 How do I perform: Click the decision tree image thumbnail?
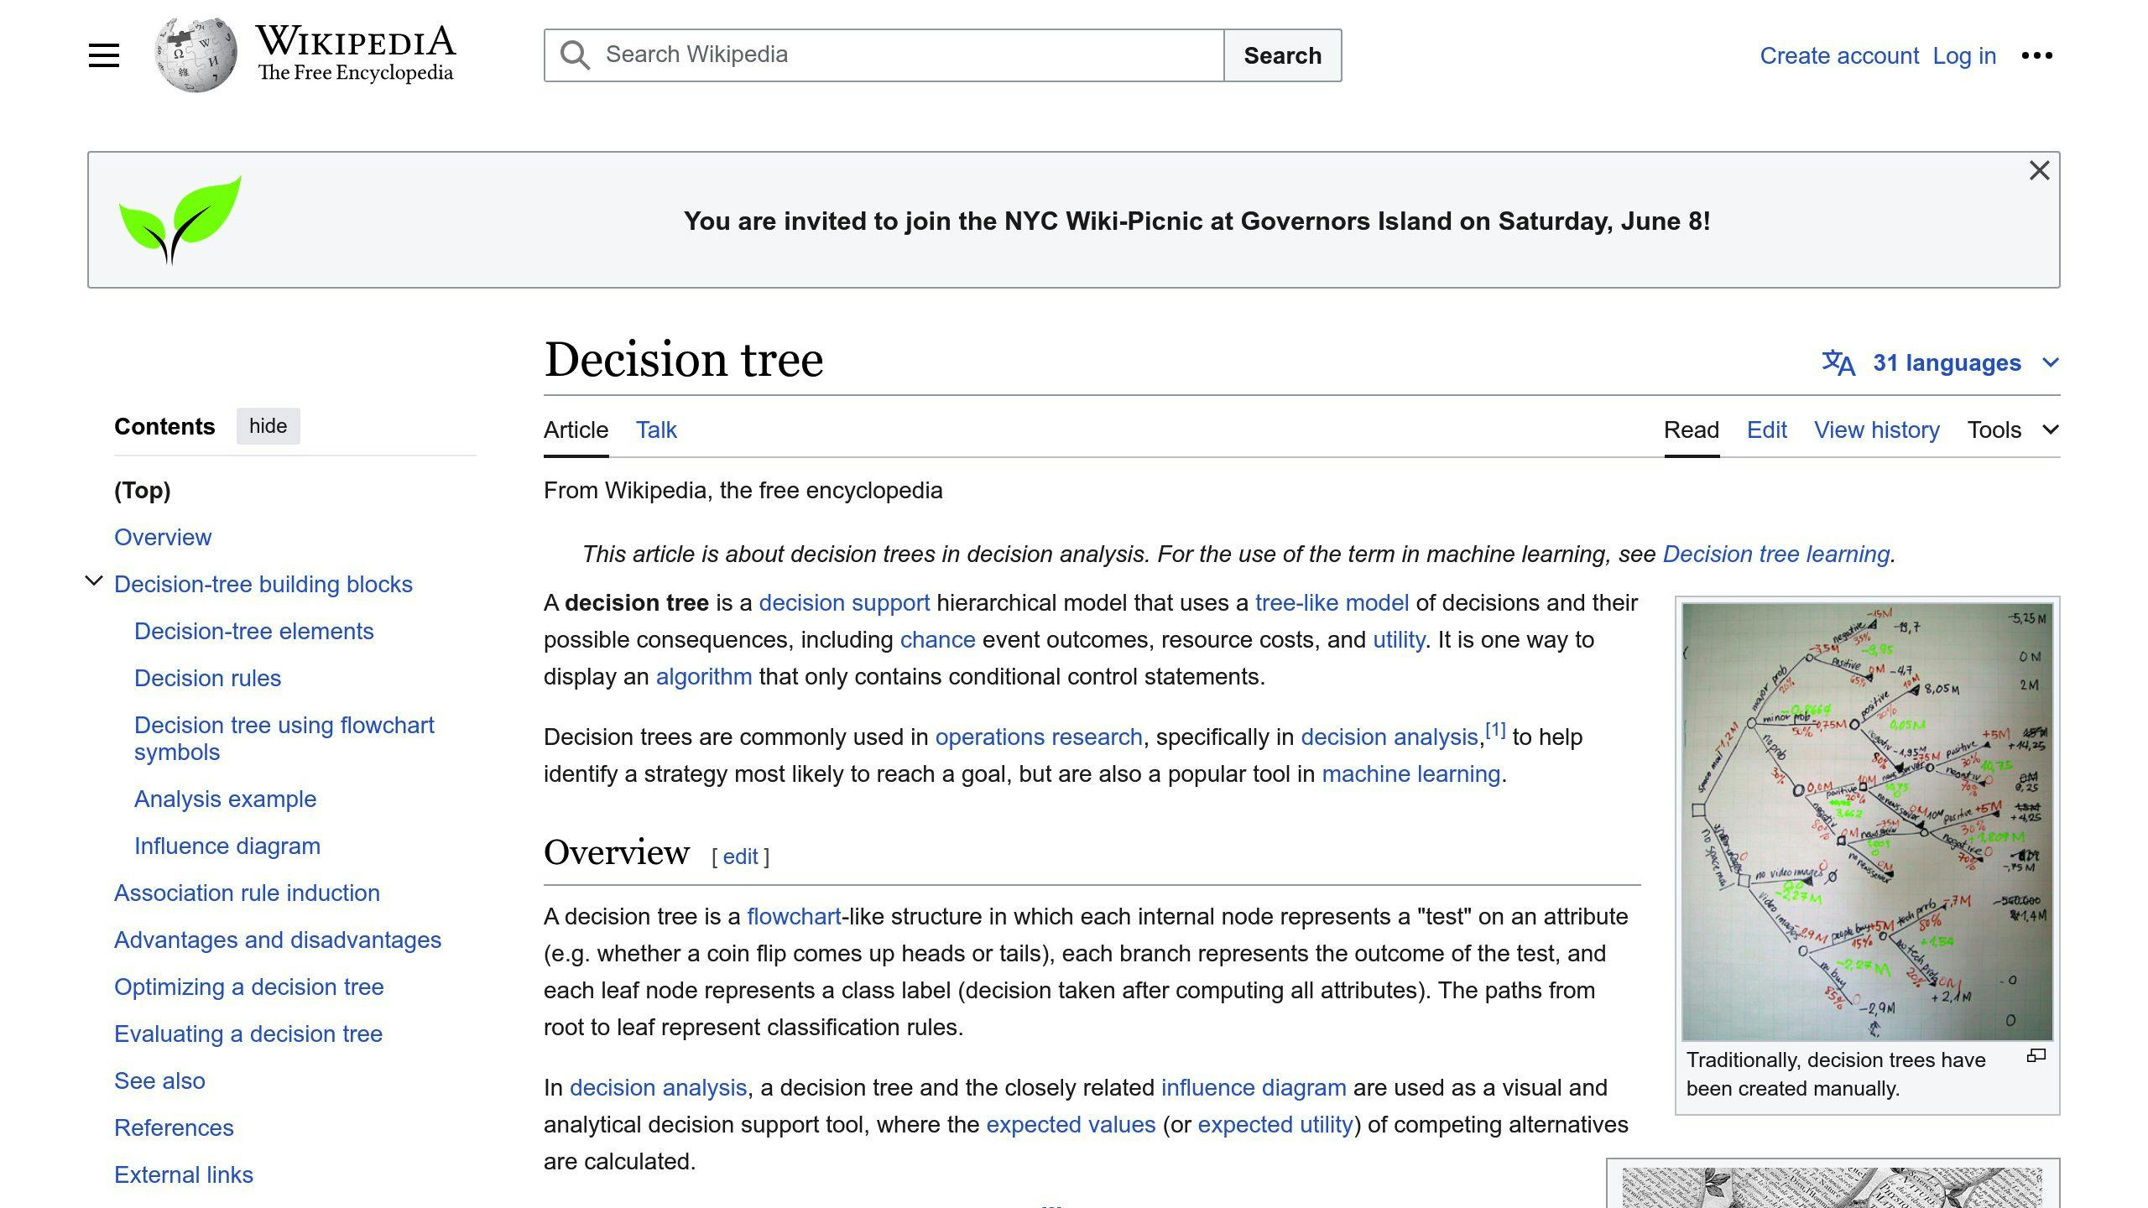tap(1868, 819)
